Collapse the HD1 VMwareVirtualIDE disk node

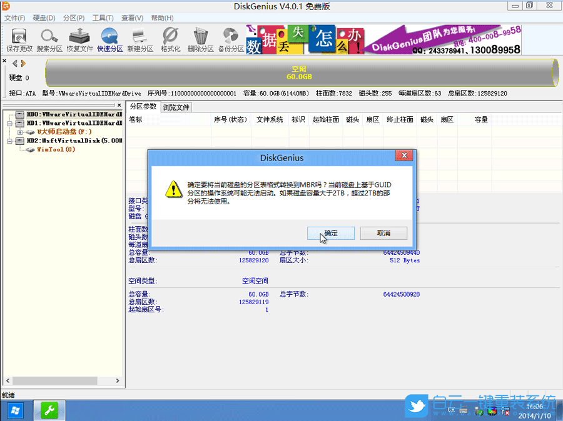[9, 123]
